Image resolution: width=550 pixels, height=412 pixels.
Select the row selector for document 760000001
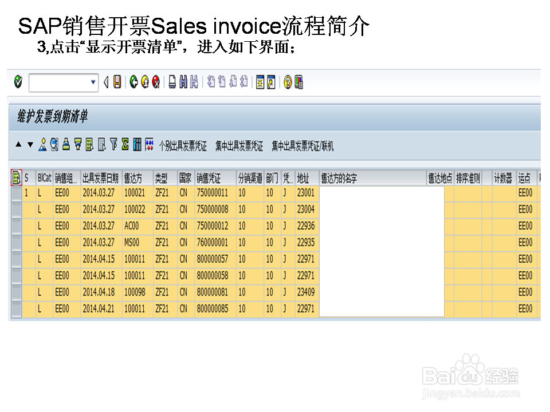(17, 243)
